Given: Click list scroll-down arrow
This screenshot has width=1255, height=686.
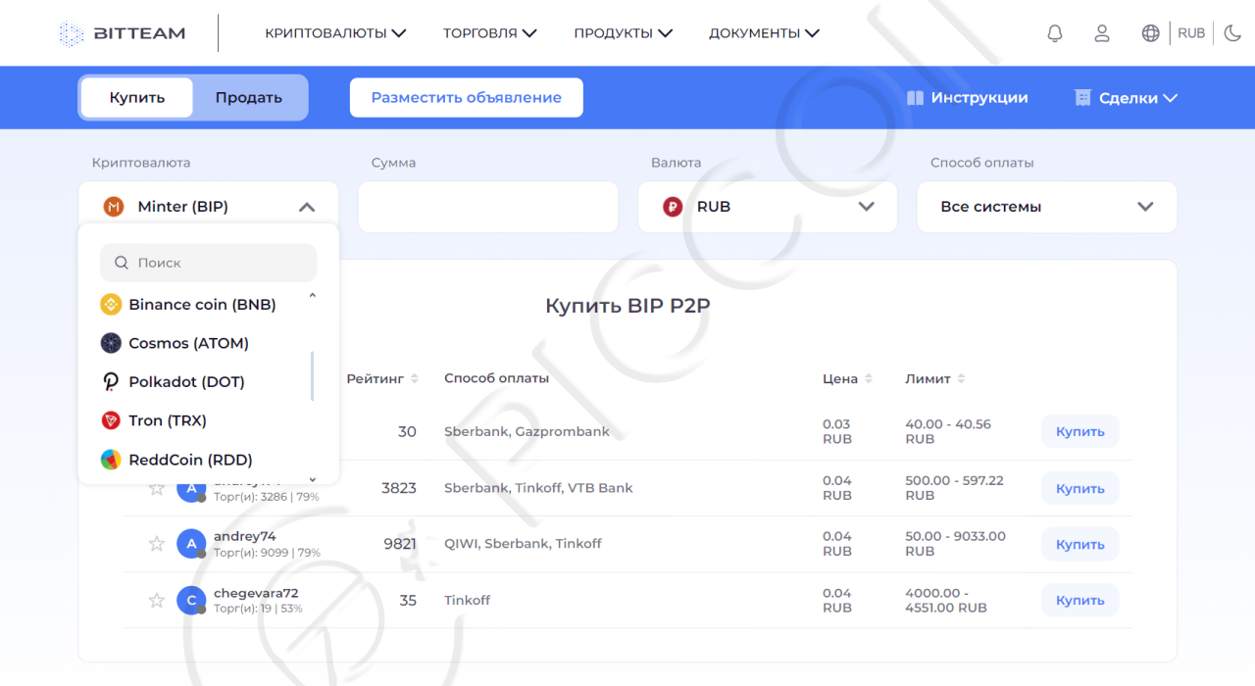Looking at the screenshot, I should tap(313, 479).
